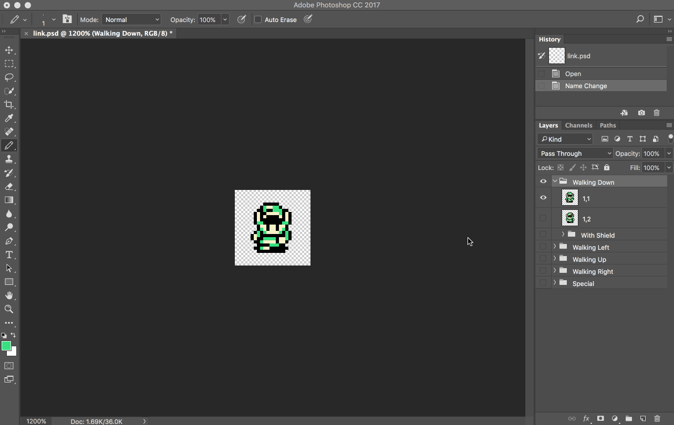
Task: Hide the Walking Down group
Action: (x=543, y=182)
